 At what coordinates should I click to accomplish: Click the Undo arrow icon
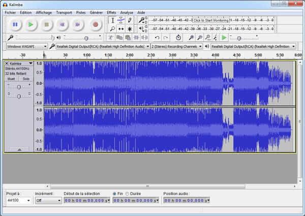(x=157, y=38)
